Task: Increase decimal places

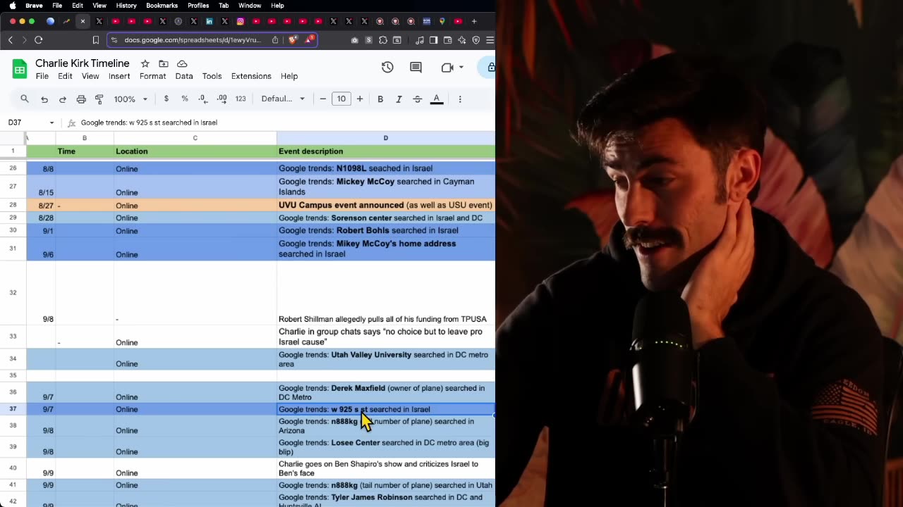Action: pyautogui.click(x=222, y=99)
